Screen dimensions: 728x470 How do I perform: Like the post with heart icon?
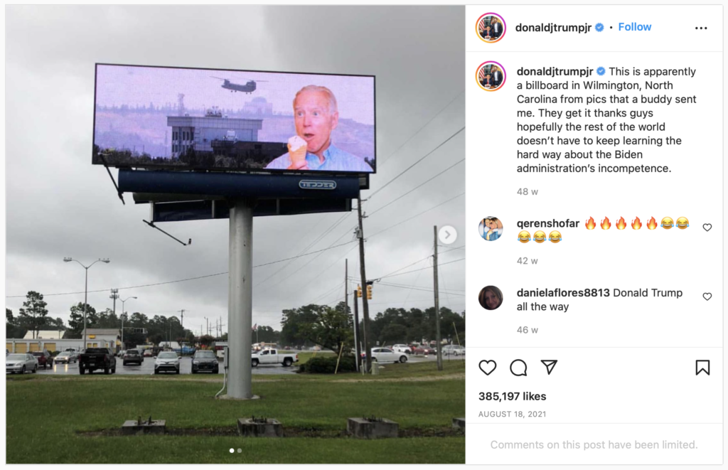pos(488,368)
